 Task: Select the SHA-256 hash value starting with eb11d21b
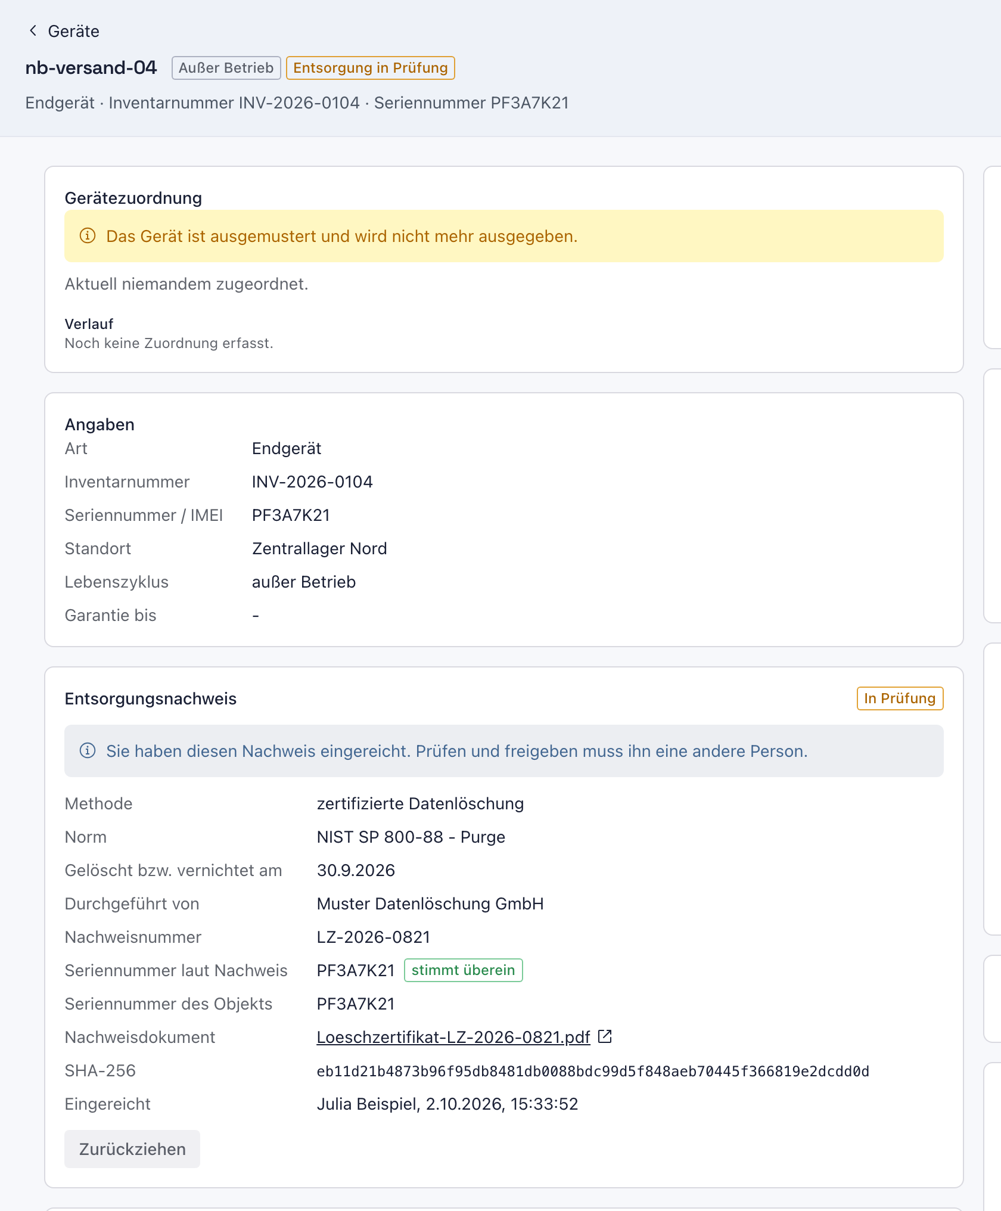[593, 1071]
